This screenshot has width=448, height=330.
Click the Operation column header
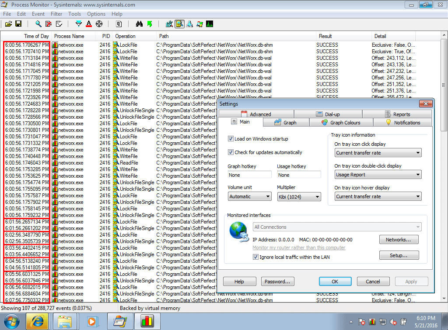134,36
